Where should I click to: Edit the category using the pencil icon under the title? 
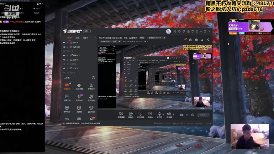coord(120,41)
